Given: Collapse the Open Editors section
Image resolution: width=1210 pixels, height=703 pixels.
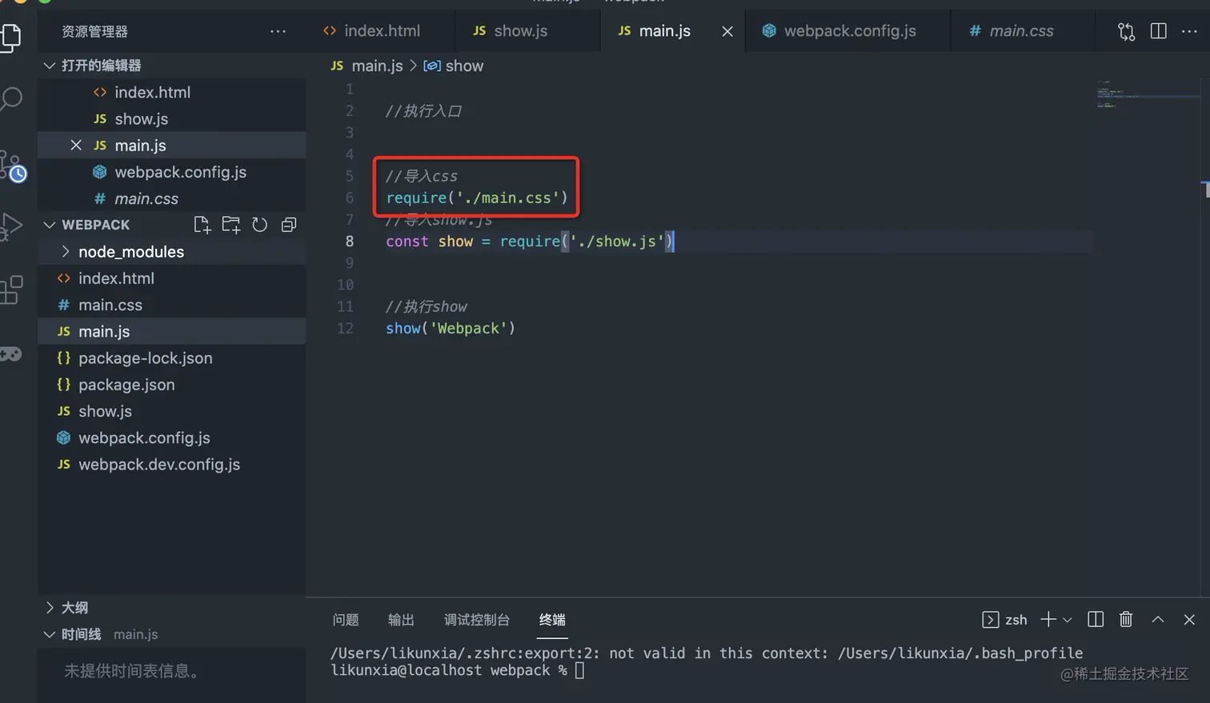Looking at the screenshot, I should pyautogui.click(x=50, y=66).
